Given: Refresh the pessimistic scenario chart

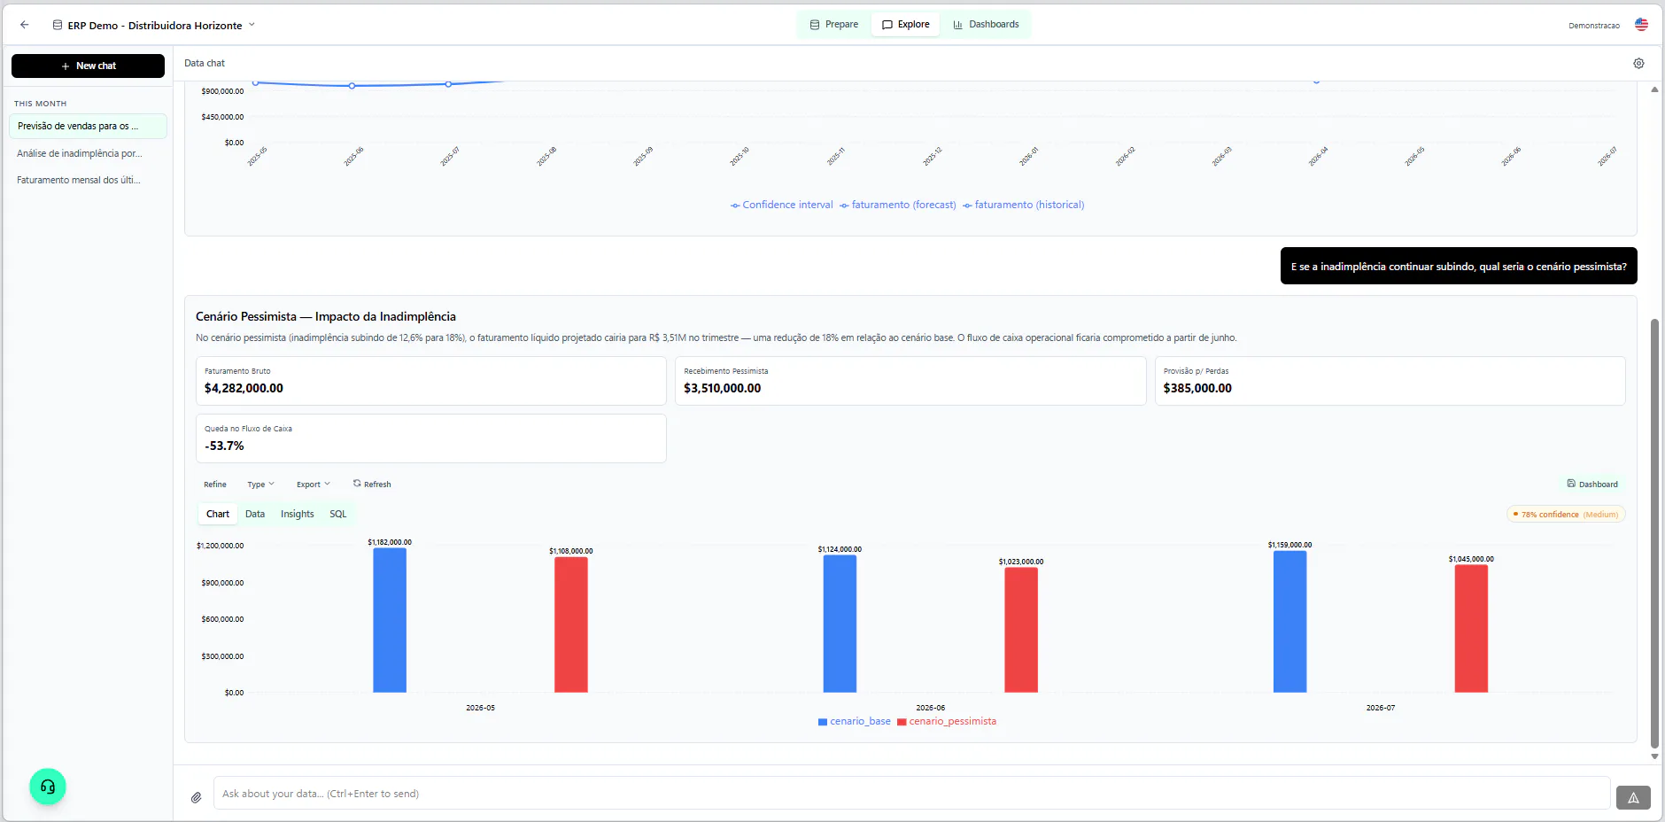Looking at the screenshot, I should (372, 484).
